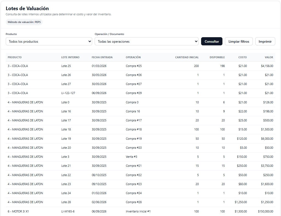Open the 'Todas las operaciones' dropdown
The width and height of the screenshot is (281, 216).
(147, 41)
